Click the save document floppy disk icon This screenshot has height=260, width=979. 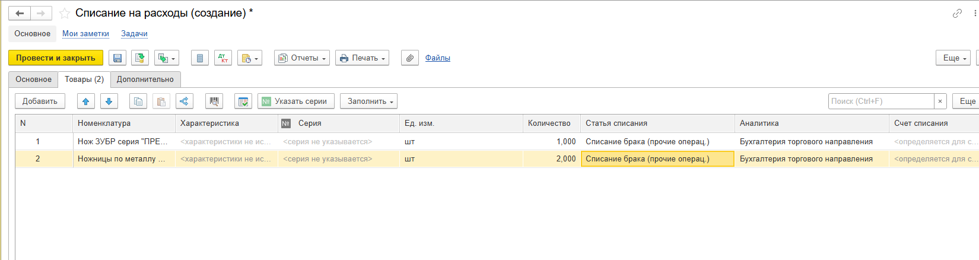click(x=117, y=58)
